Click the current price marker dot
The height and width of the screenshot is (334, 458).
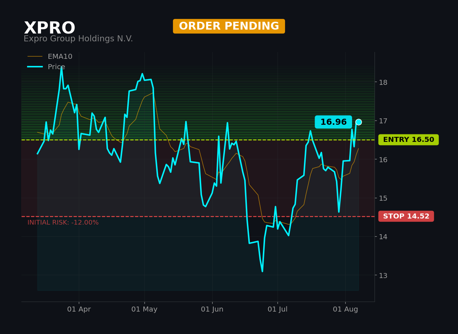coord(358,122)
